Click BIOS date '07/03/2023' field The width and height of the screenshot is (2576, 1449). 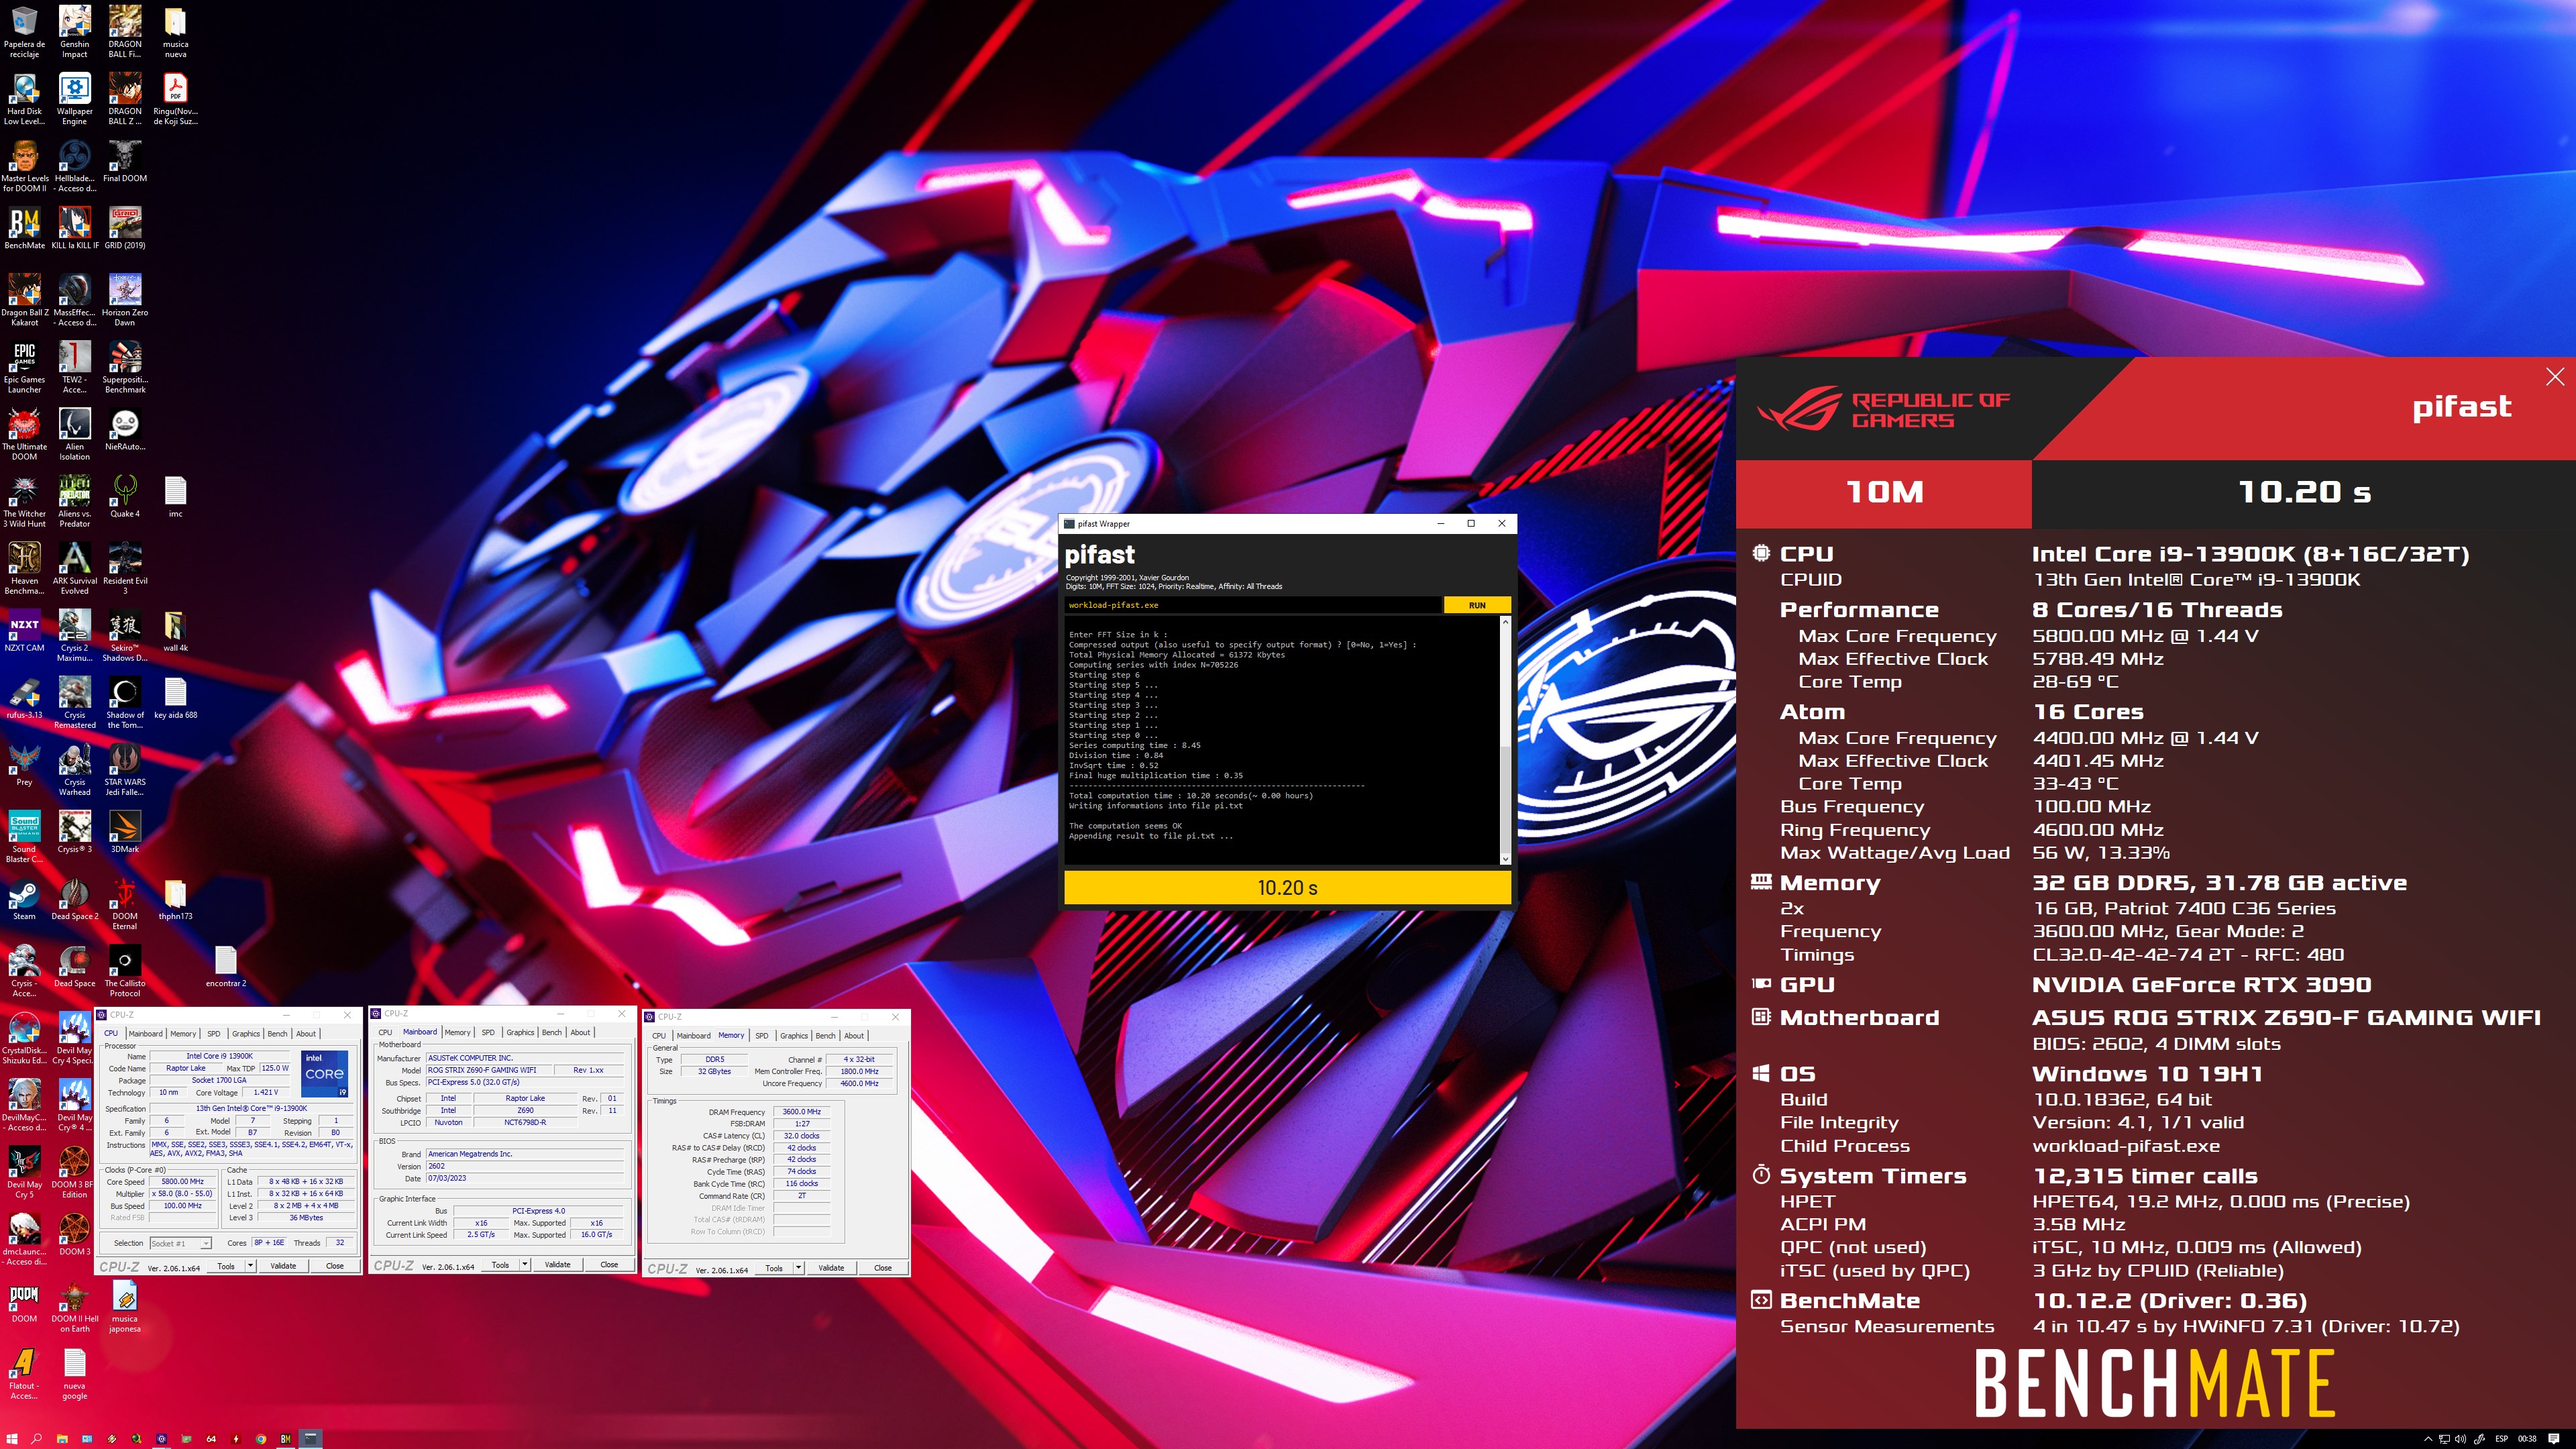(x=525, y=1177)
